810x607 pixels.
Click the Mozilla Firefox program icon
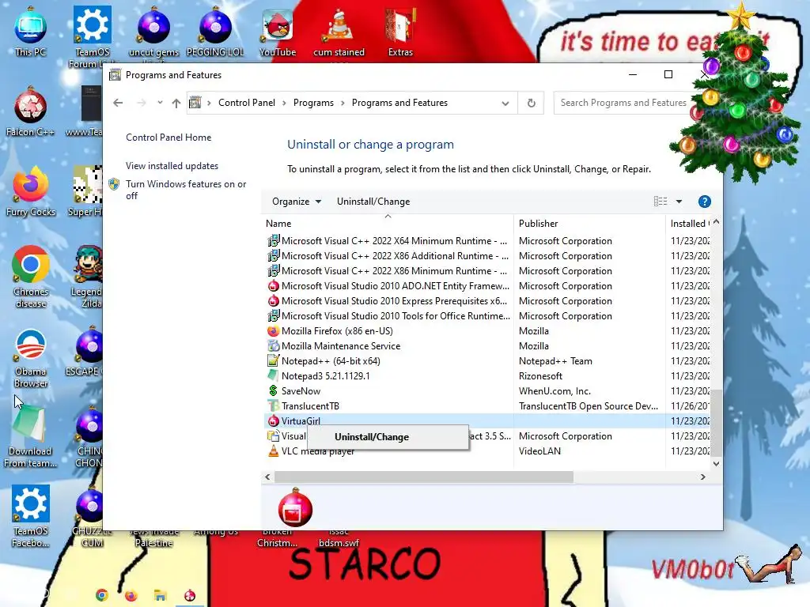click(273, 331)
